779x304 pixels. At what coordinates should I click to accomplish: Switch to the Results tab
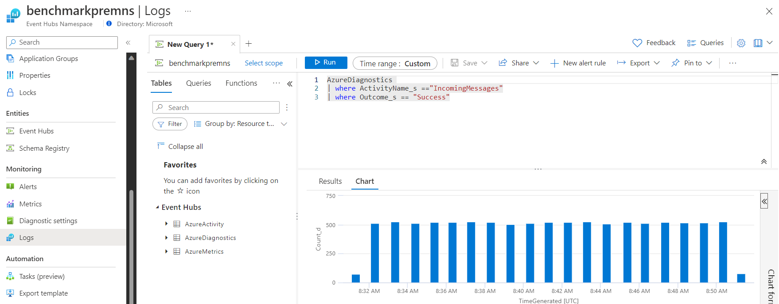(x=330, y=181)
